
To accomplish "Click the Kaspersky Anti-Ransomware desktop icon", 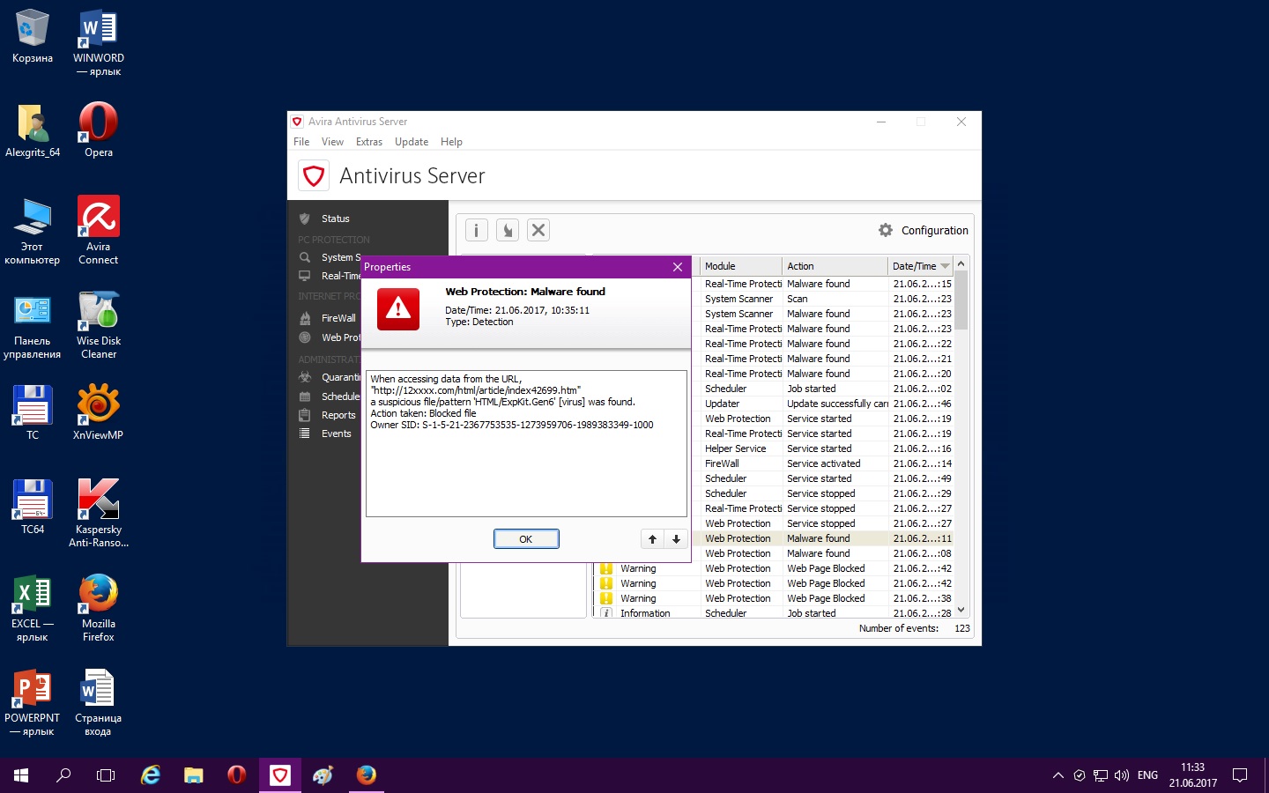I will pyautogui.click(x=98, y=513).
